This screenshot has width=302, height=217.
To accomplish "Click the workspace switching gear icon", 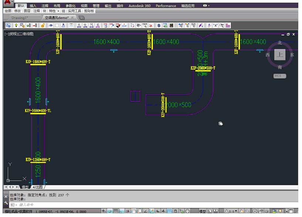I will pyautogui.click(x=255, y=211).
